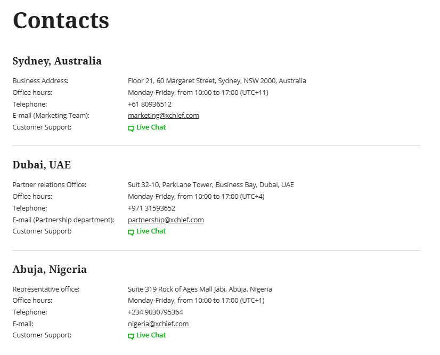Click the Sydney phone number +61 80936512
Viewport: 440px width, 355px height.
point(150,104)
